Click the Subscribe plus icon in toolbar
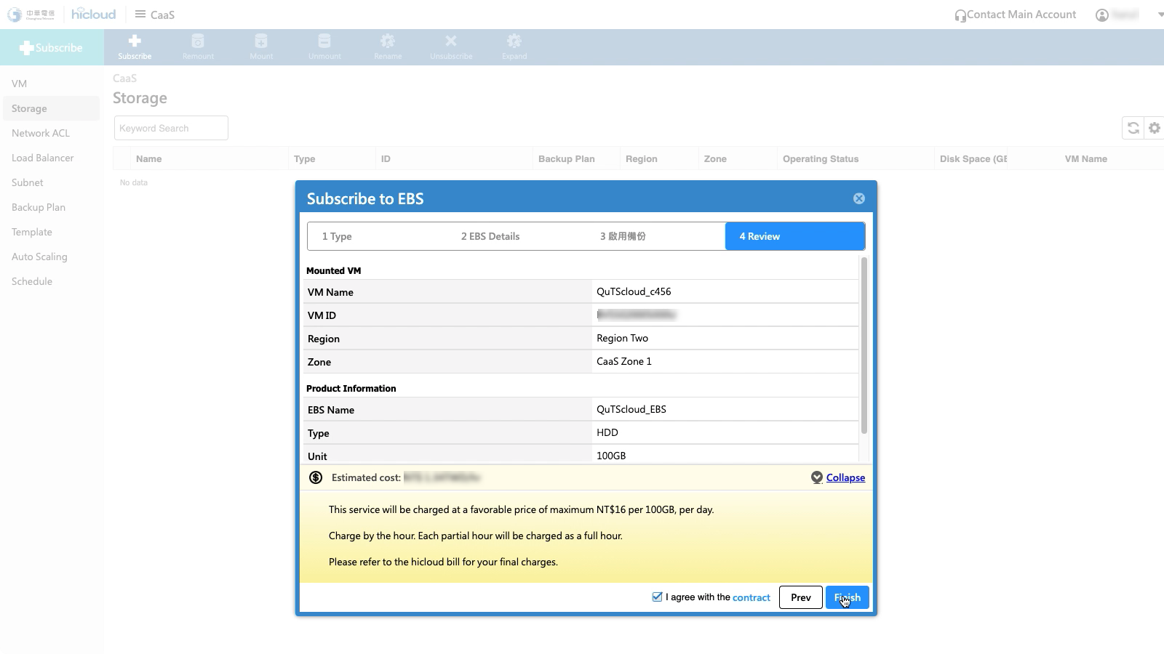Viewport: 1164px width, 654px height. point(135,41)
